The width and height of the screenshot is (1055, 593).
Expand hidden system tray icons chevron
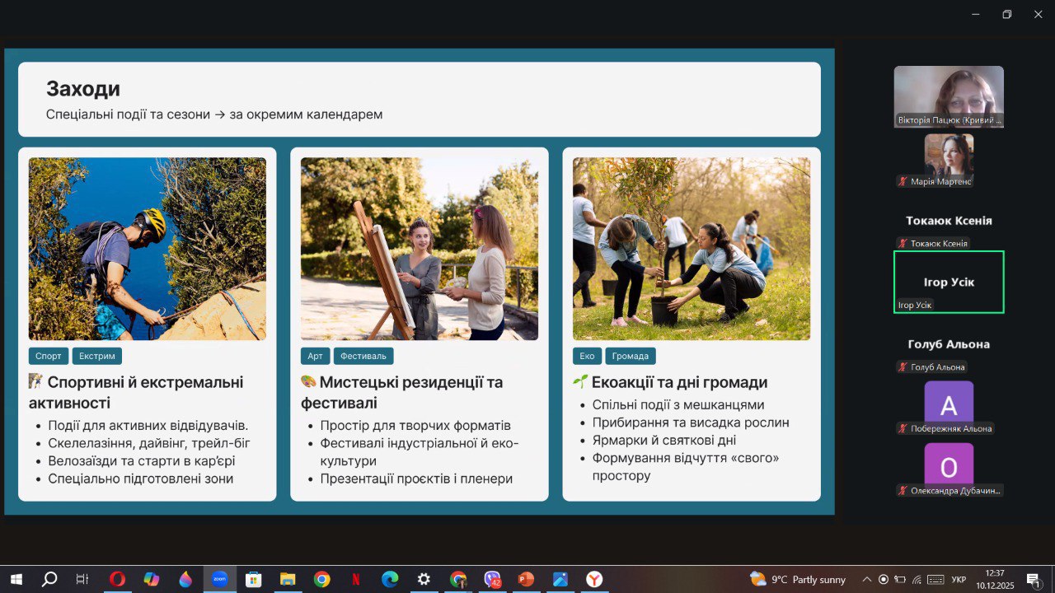(866, 579)
